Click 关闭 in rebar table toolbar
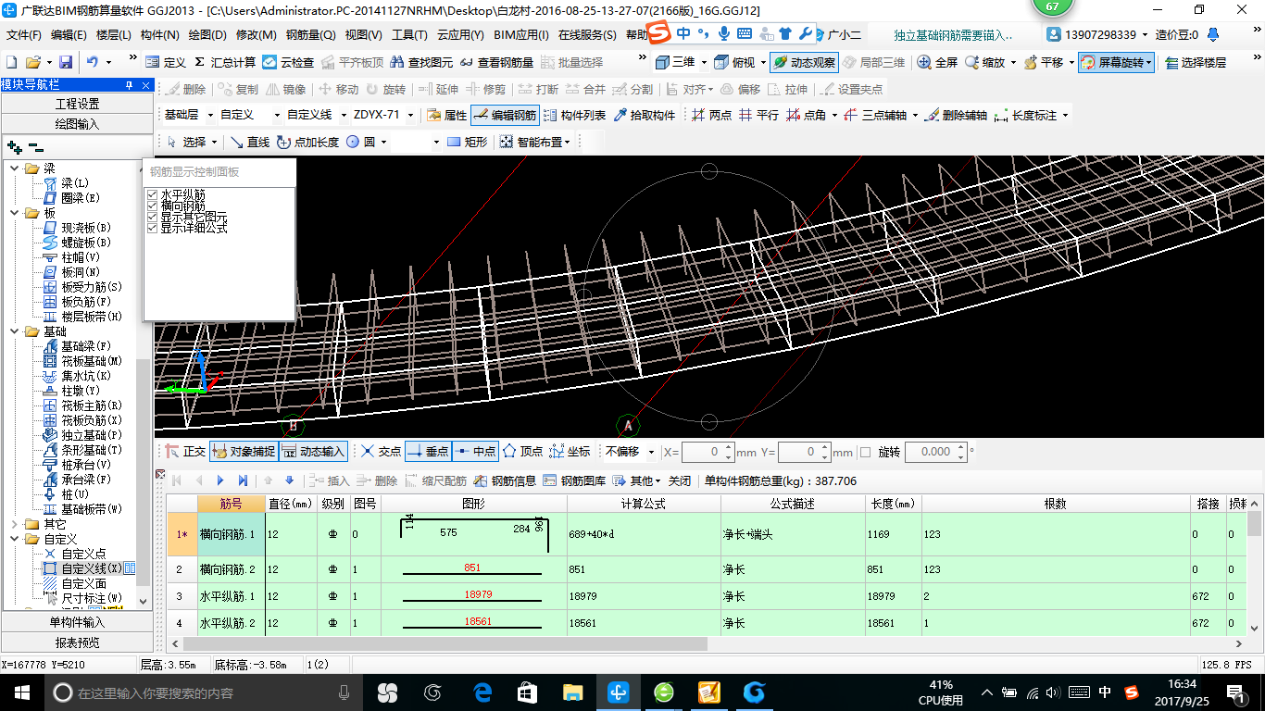The image size is (1265, 711). coord(680,480)
